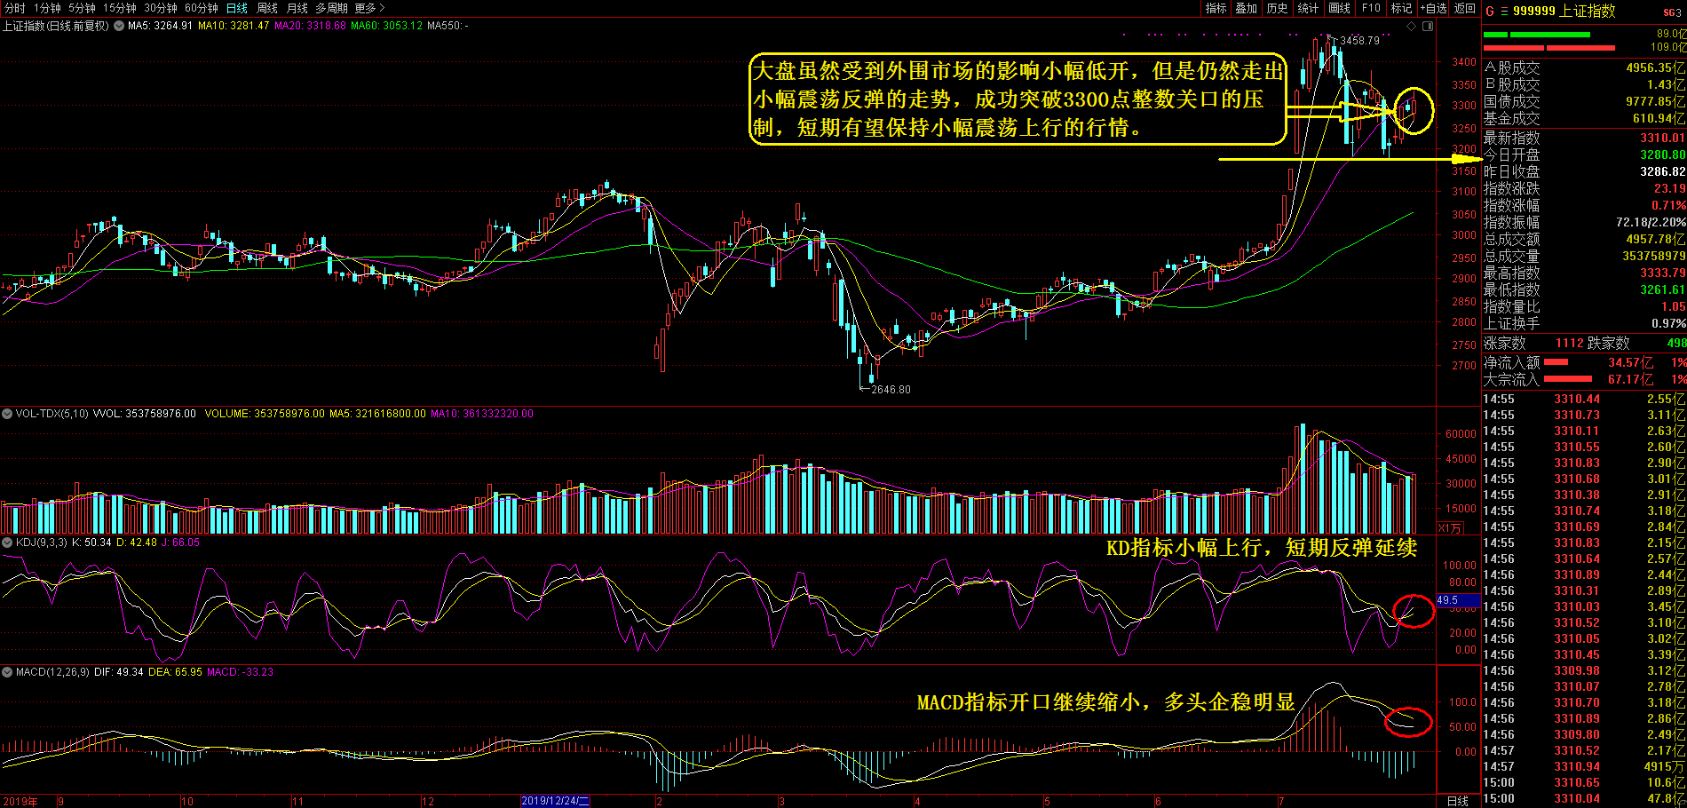Click the 标记 mark button
The height and width of the screenshot is (808, 1687).
(x=1401, y=8)
